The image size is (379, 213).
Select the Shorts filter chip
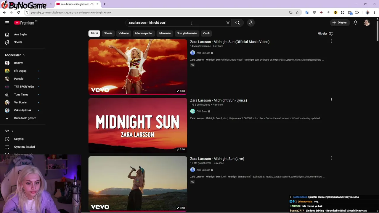click(x=108, y=33)
